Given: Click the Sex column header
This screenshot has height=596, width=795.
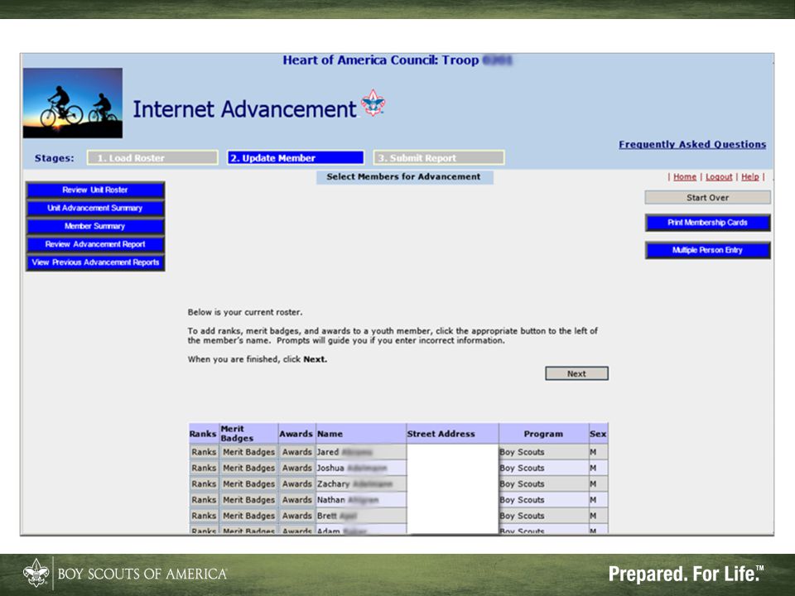Looking at the screenshot, I should coord(598,434).
